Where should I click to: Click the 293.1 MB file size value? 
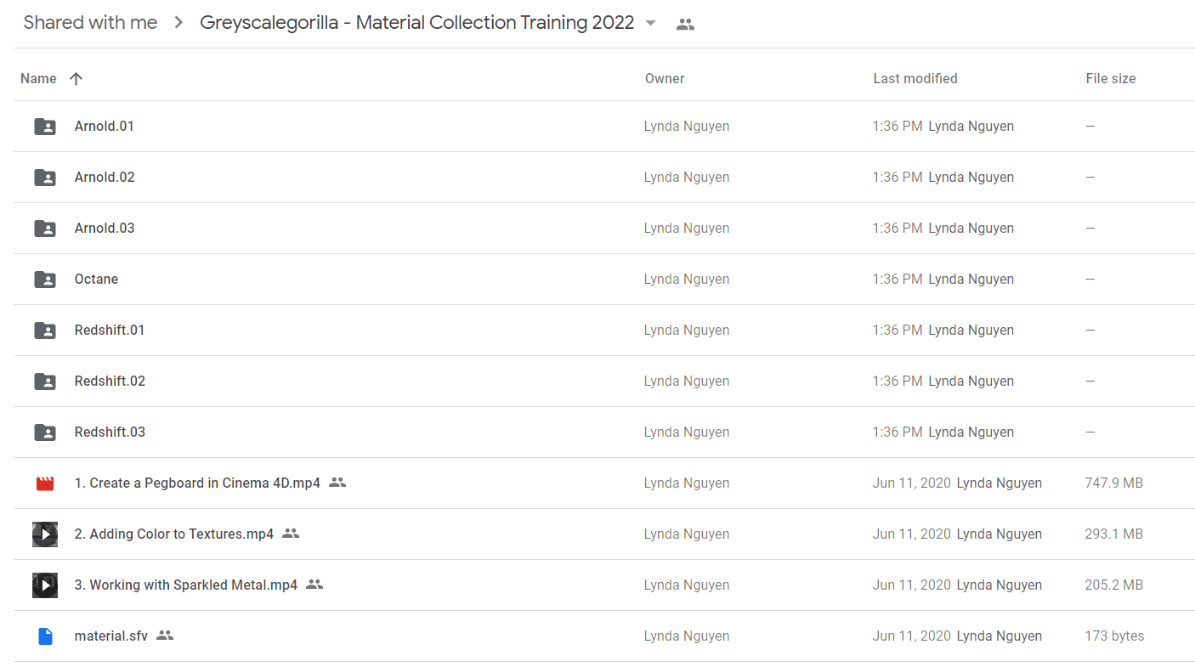click(1114, 534)
